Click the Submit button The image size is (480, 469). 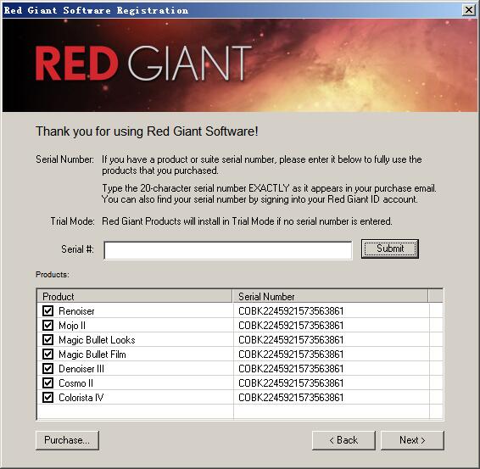(x=390, y=248)
